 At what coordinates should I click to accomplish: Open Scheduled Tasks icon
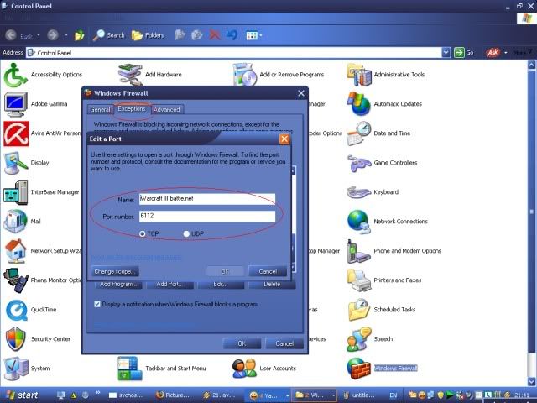[359, 310]
